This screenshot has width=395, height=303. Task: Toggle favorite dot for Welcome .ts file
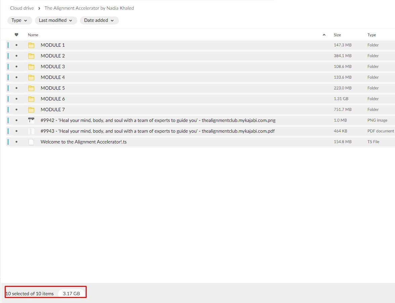click(x=16, y=142)
